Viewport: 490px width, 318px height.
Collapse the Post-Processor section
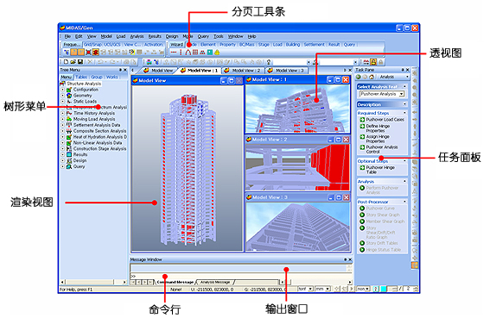coord(405,202)
